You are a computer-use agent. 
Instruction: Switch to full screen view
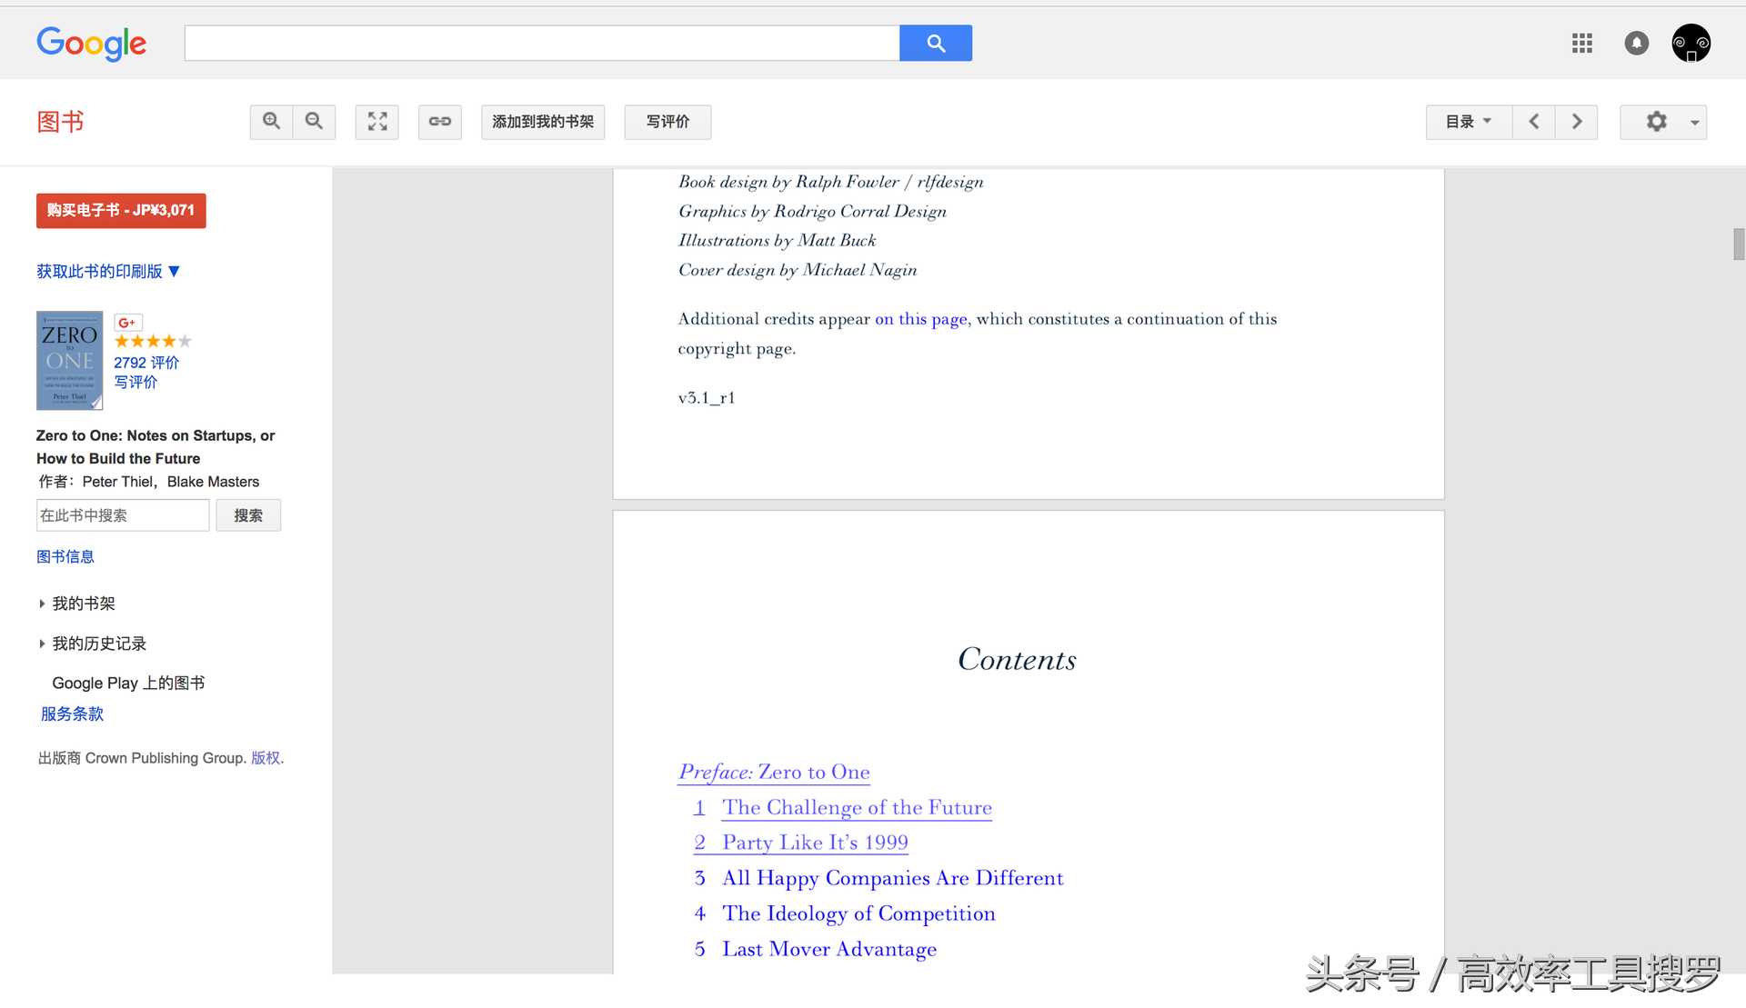[377, 122]
